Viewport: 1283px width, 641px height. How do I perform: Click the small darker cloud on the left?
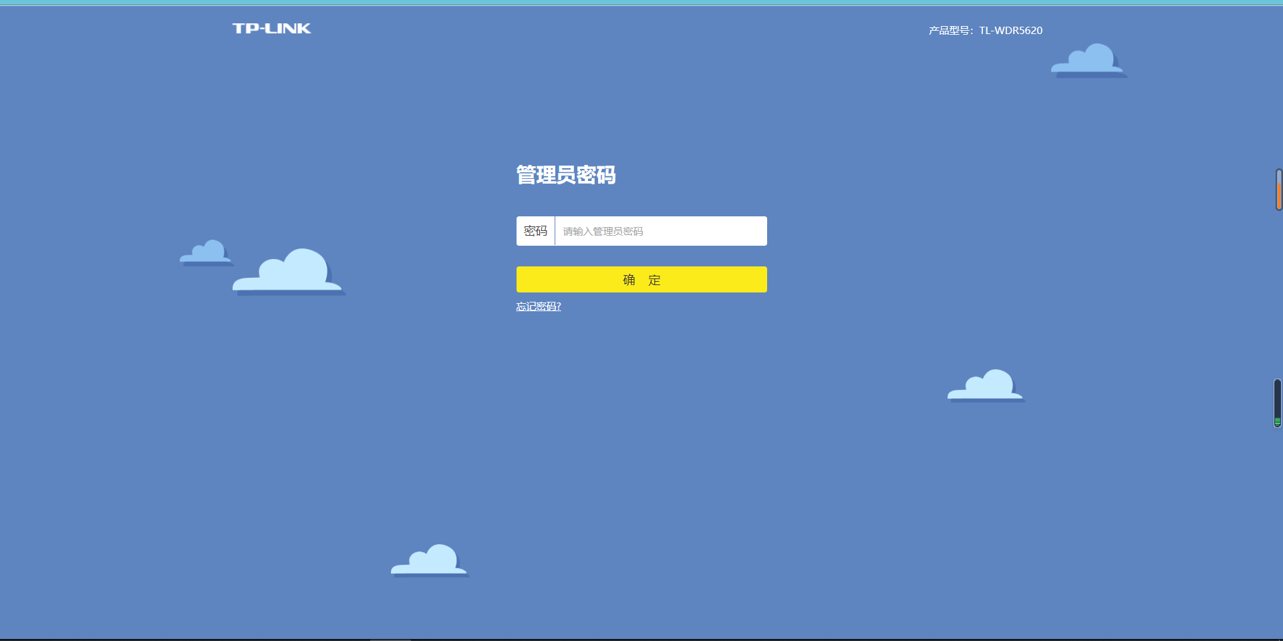206,253
